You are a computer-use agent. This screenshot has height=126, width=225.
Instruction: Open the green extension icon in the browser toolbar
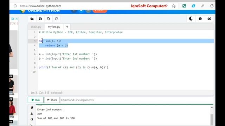coord(184,6)
